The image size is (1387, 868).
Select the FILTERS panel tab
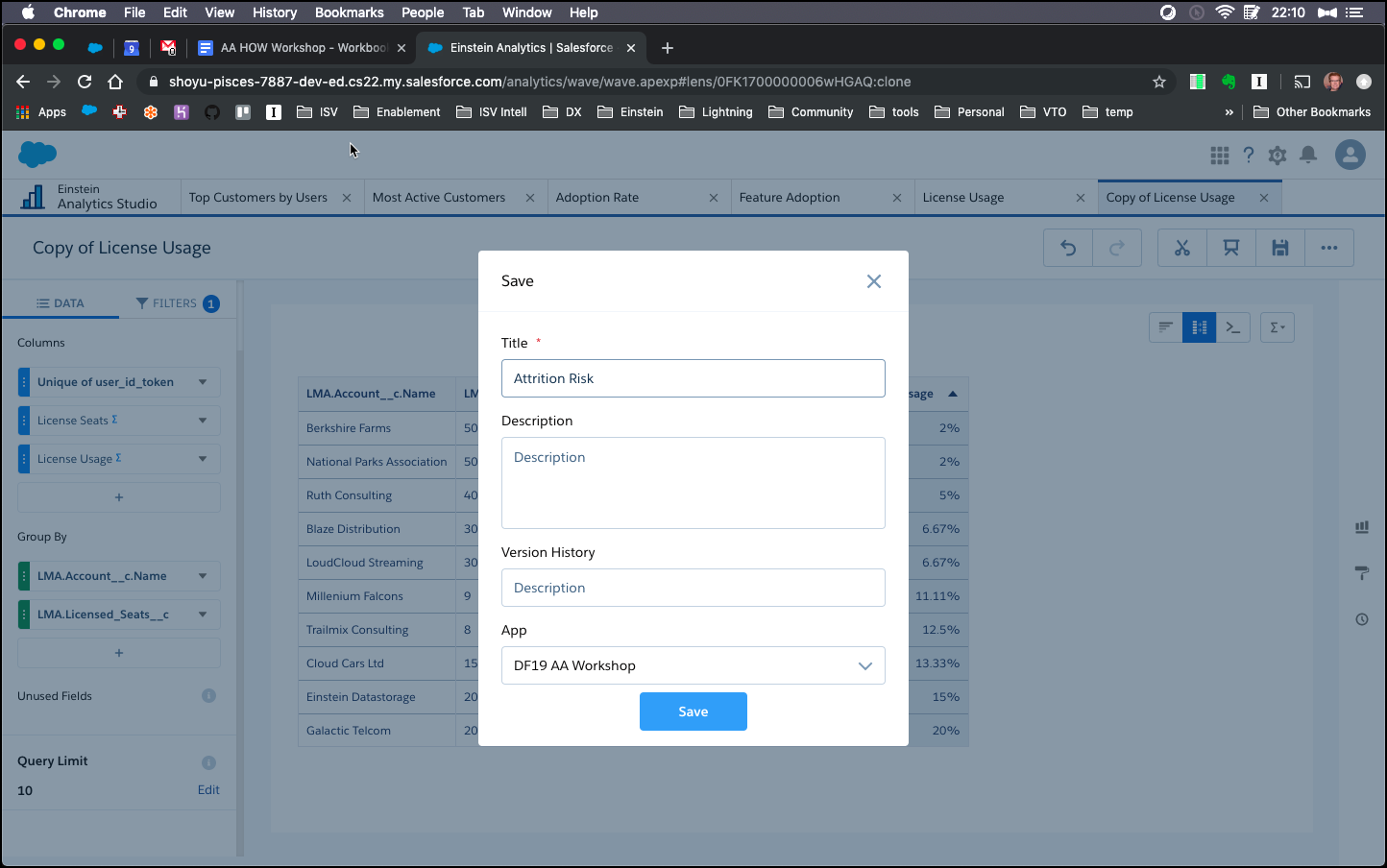pyautogui.click(x=178, y=303)
